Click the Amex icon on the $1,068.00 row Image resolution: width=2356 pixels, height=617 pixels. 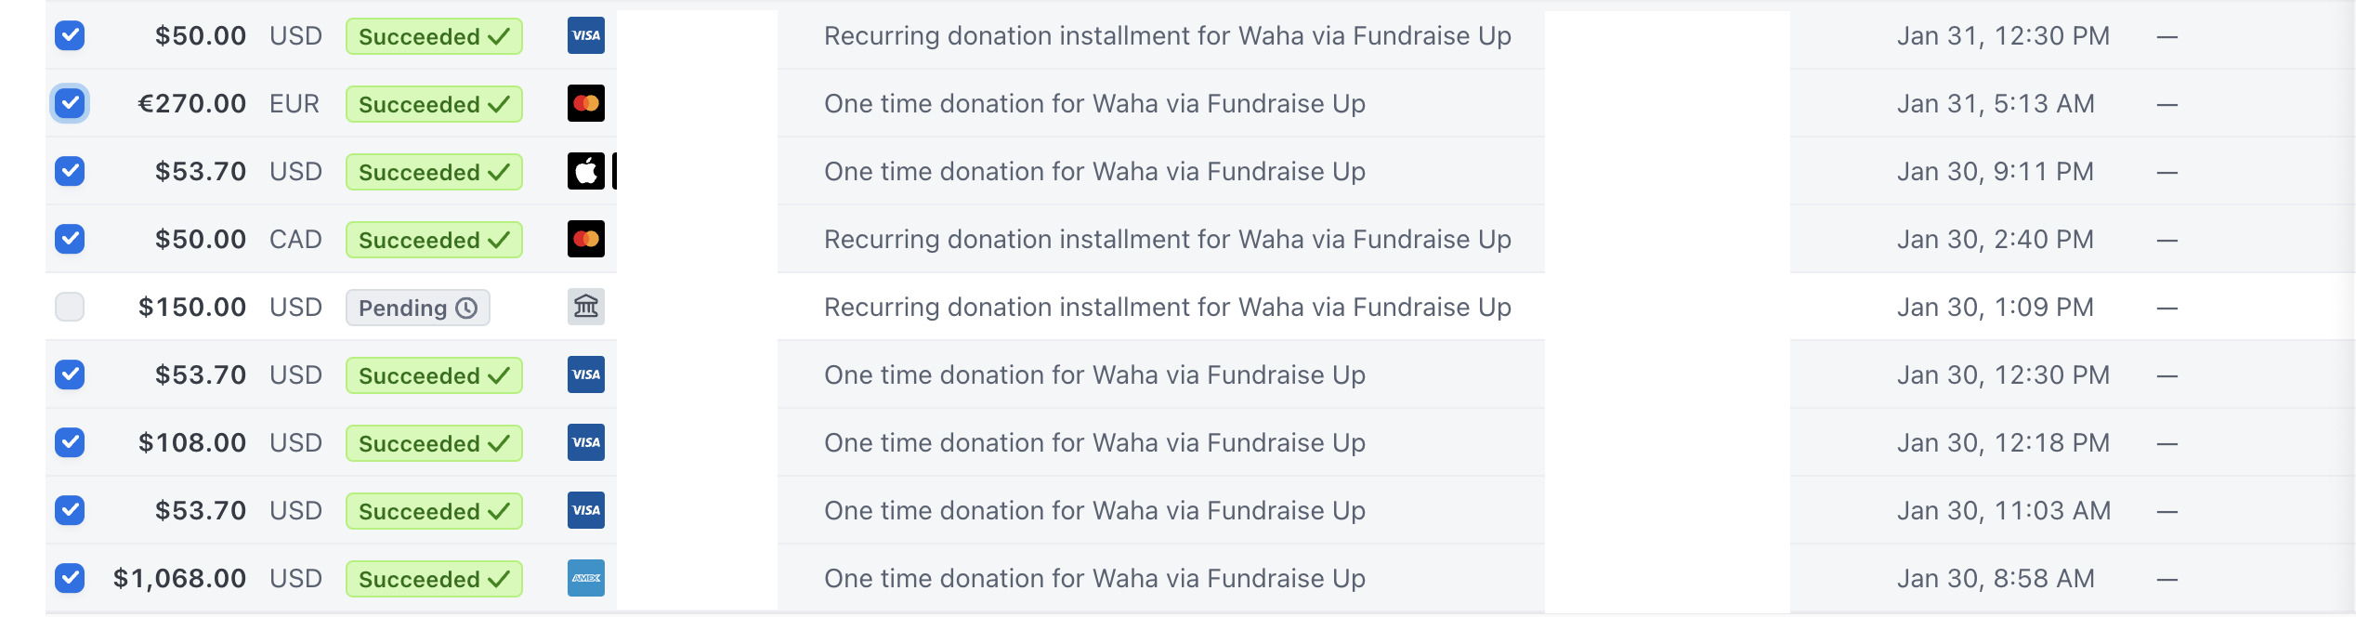coord(585,578)
